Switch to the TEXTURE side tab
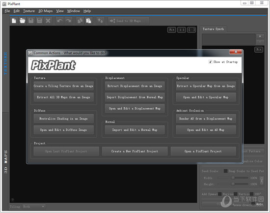 [x=6, y=63]
